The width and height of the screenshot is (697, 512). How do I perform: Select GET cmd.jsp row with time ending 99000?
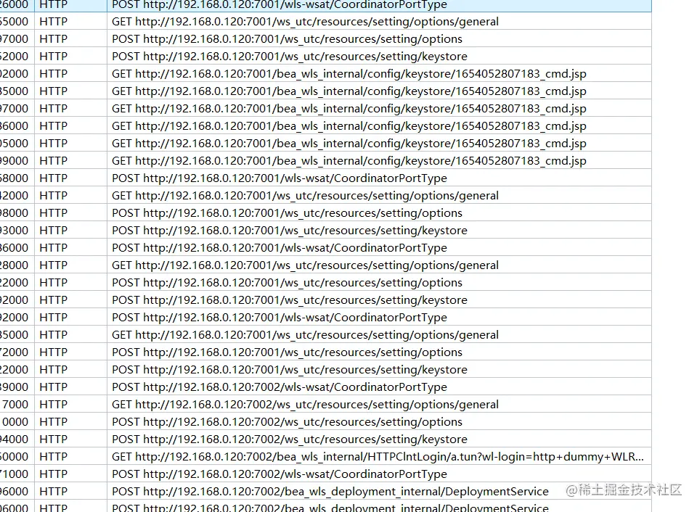(x=325, y=161)
